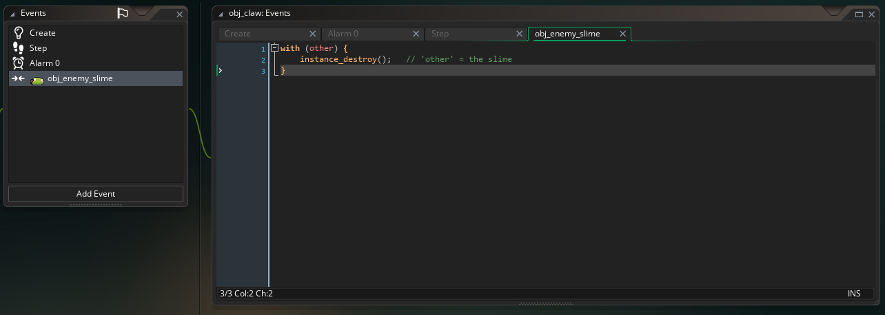
Task: Switch to the Alarm 0 tab
Action: [343, 34]
